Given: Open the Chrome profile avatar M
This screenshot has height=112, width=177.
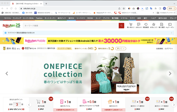Looking at the screenshot, I should coord(164,9).
